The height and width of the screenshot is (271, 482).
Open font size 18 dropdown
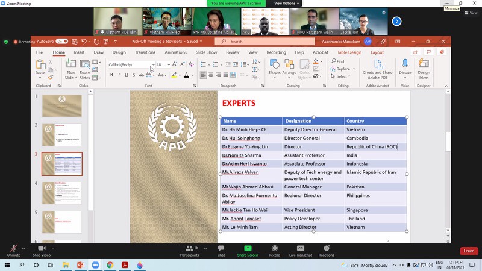(169, 65)
